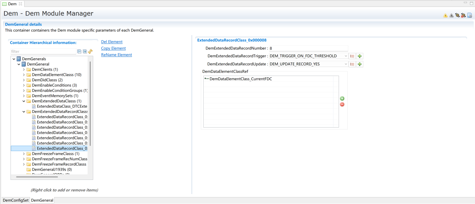Remove reference using red minus circle
475x204 pixels.
click(x=342, y=104)
